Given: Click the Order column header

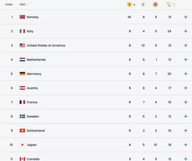Looking at the screenshot, I should click(9, 4).
